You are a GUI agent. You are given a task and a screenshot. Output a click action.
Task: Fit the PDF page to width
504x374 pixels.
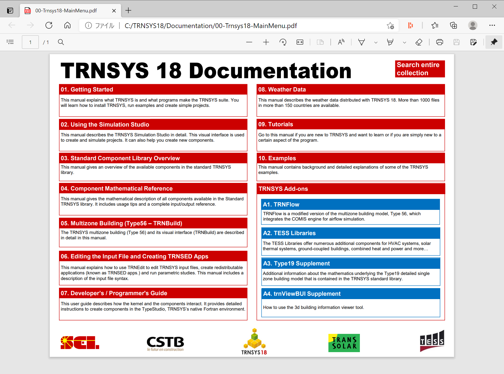coord(300,42)
